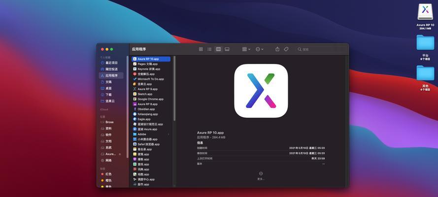438x197 pixels.
Task: Open the 系统 volume in sidebar
Action: [111, 148]
